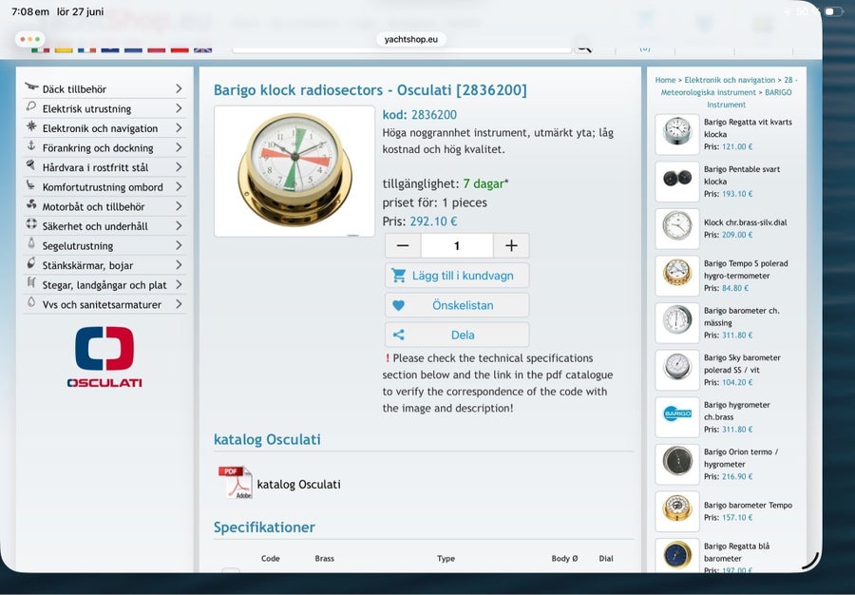Click the BARIGO logo thumbnail for hygrometer
The width and height of the screenshot is (855, 595).
click(x=677, y=414)
